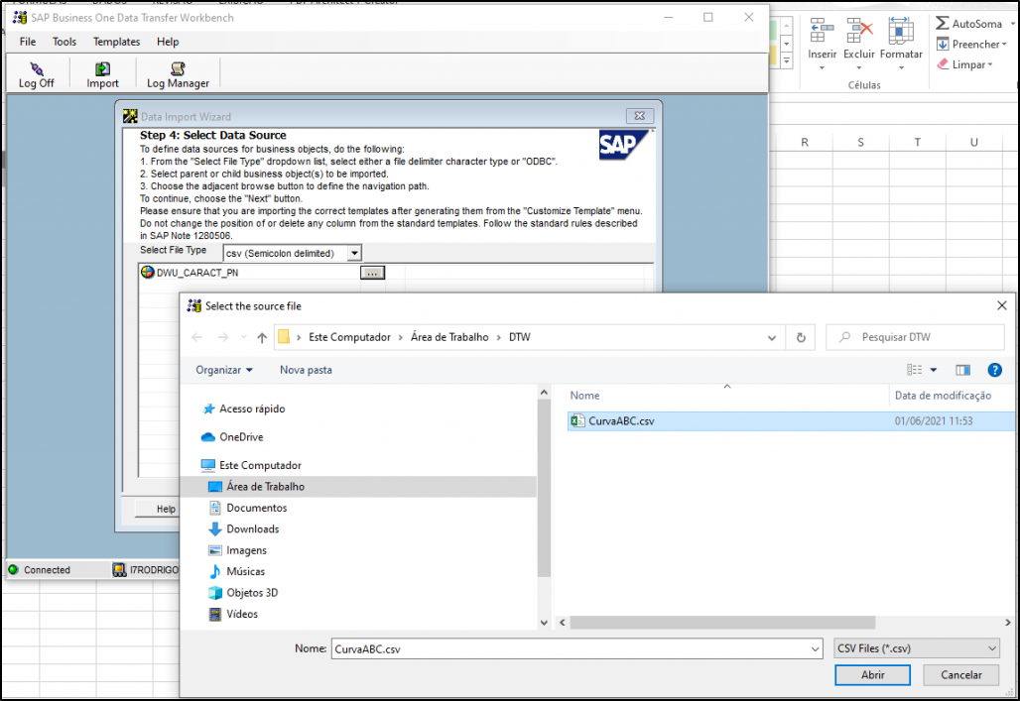Viewport: 1020px width, 701px height.
Task: Refresh the DTW folder listing
Action: [801, 337]
